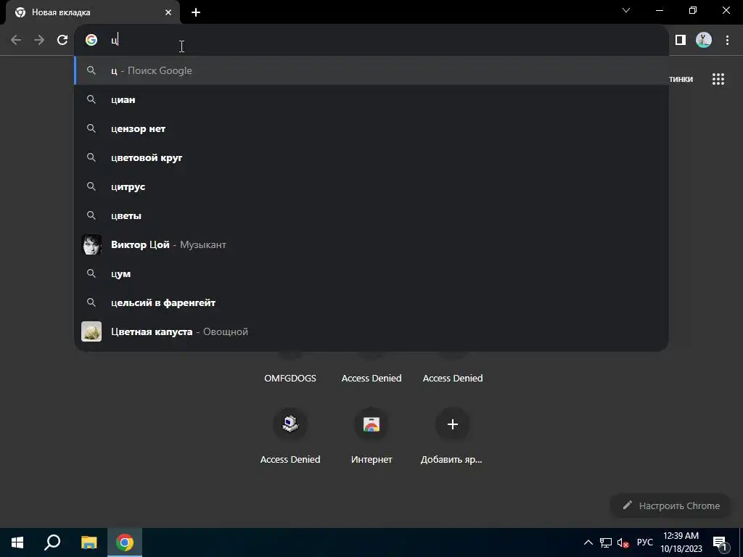The image size is (743, 557).
Task: Choose the 'цензор нет' suggestion
Action: [x=371, y=128]
